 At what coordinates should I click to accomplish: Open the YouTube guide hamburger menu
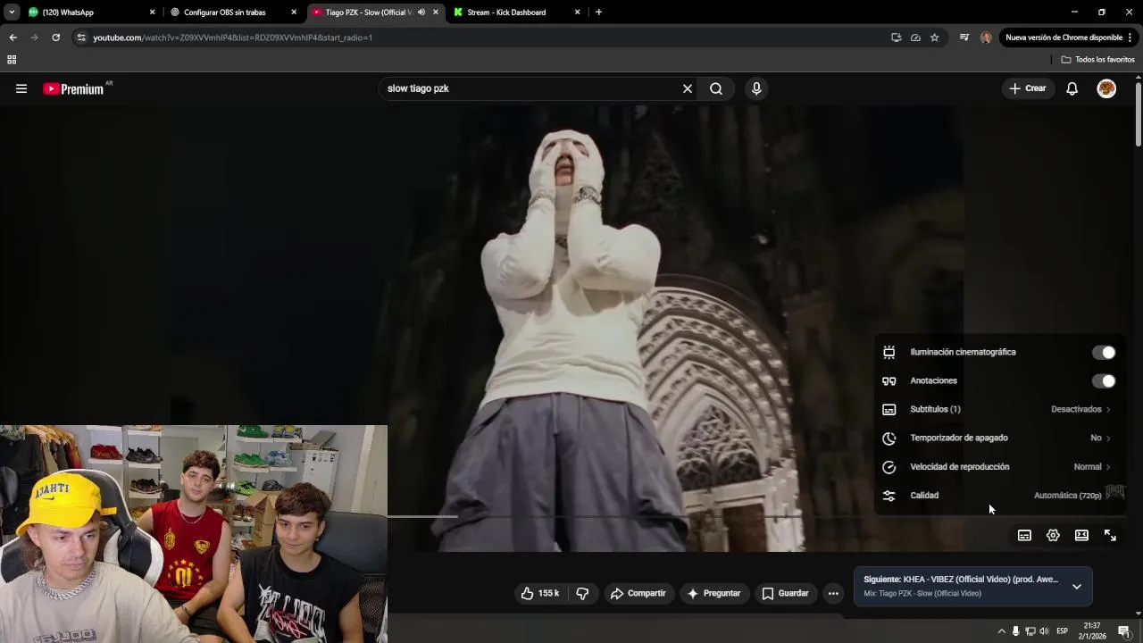[x=21, y=88]
